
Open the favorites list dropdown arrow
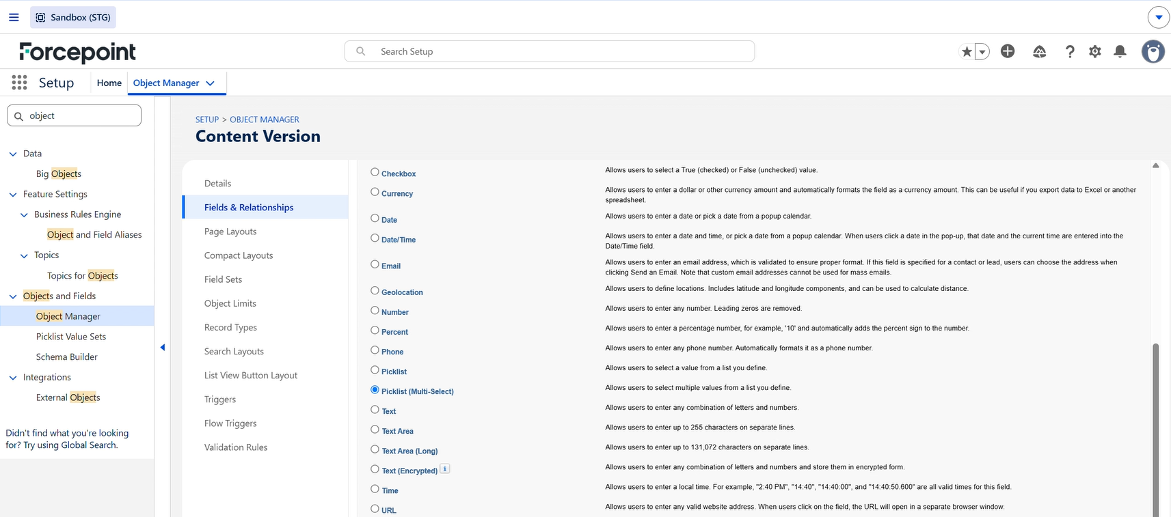982,51
